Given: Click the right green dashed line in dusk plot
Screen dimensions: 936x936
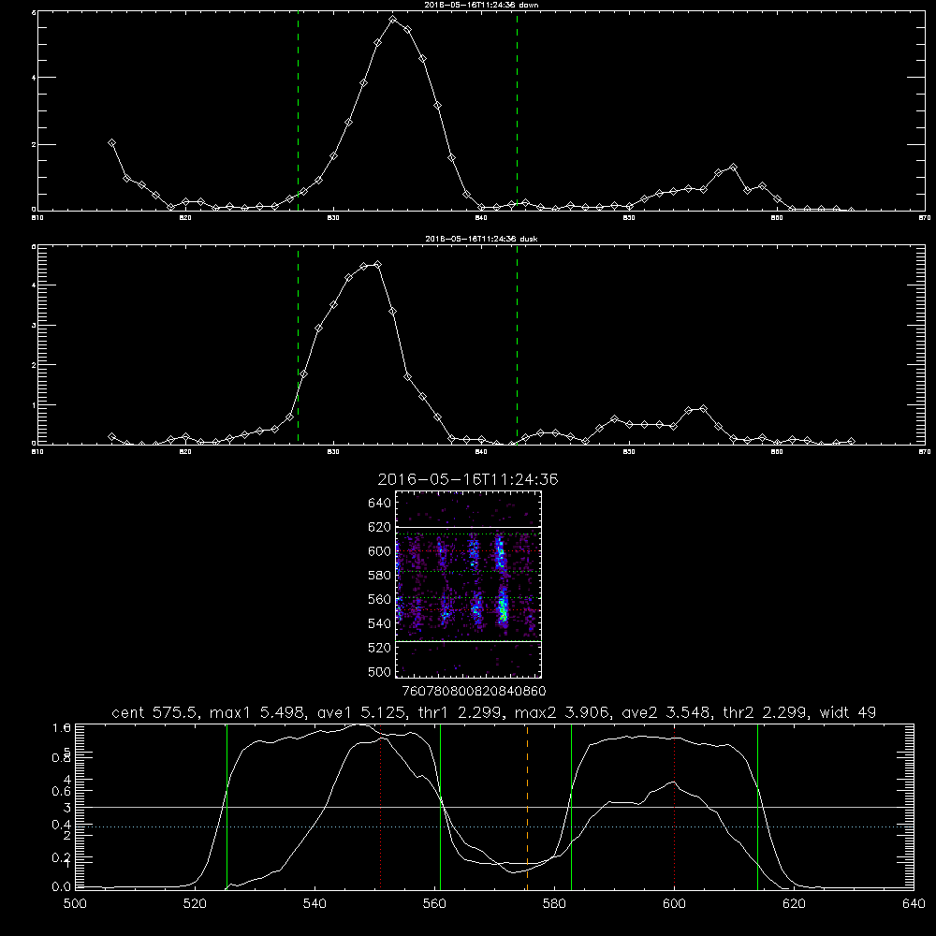Looking at the screenshot, I should (517, 345).
